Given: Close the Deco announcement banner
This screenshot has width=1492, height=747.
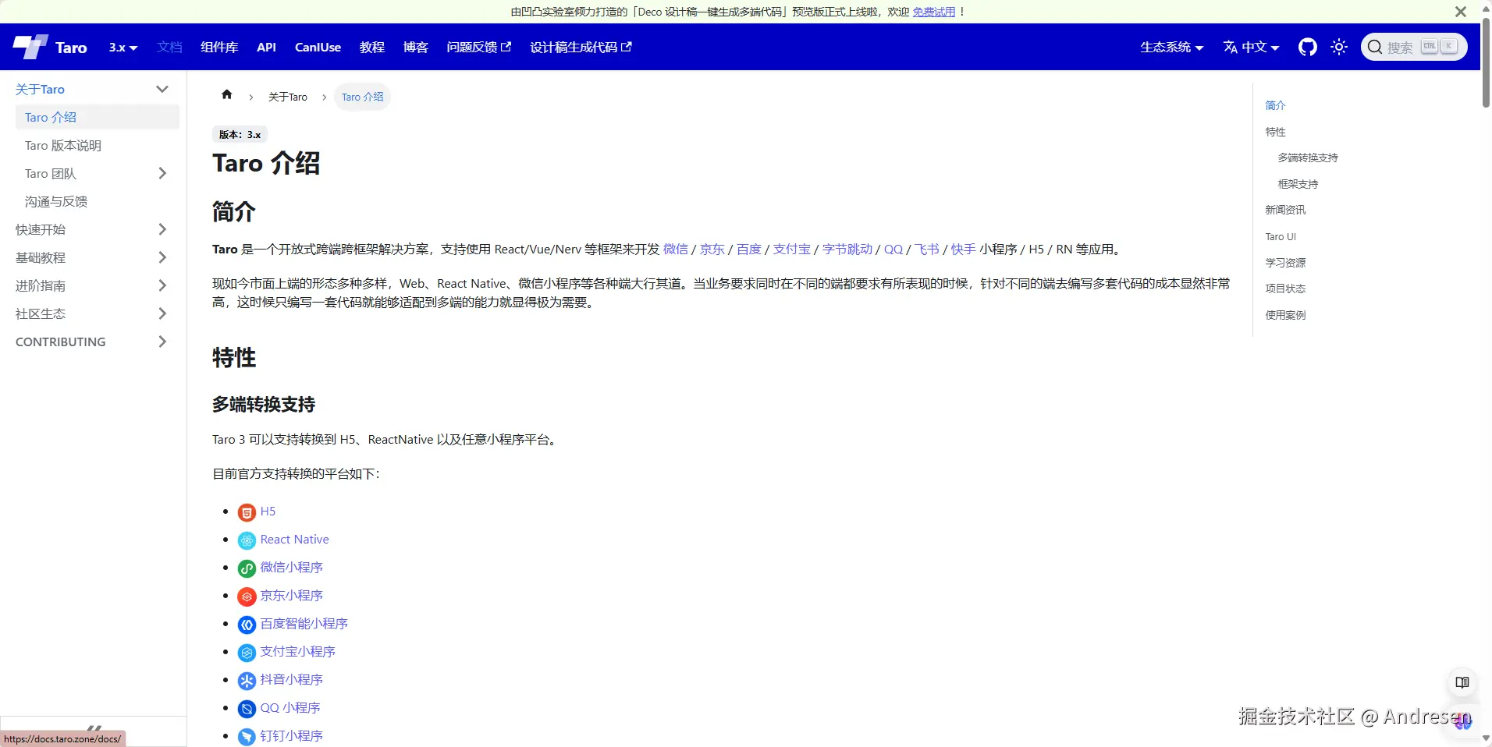Looking at the screenshot, I should [x=1461, y=12].
